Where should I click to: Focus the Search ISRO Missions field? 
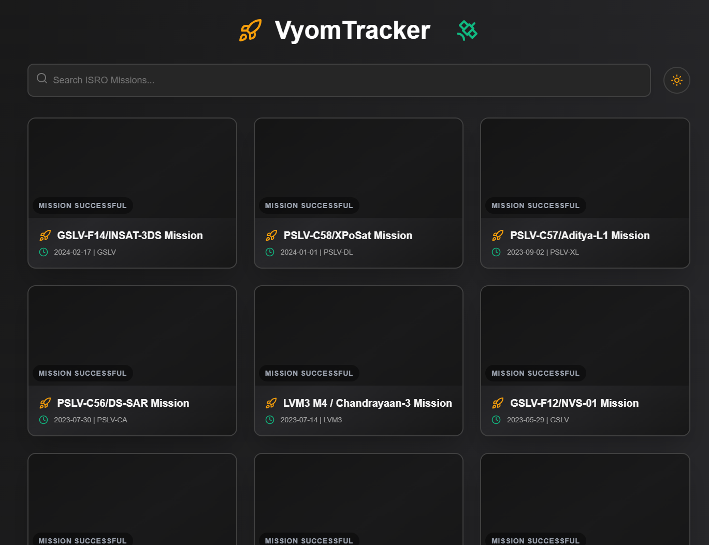coord(339,80)
